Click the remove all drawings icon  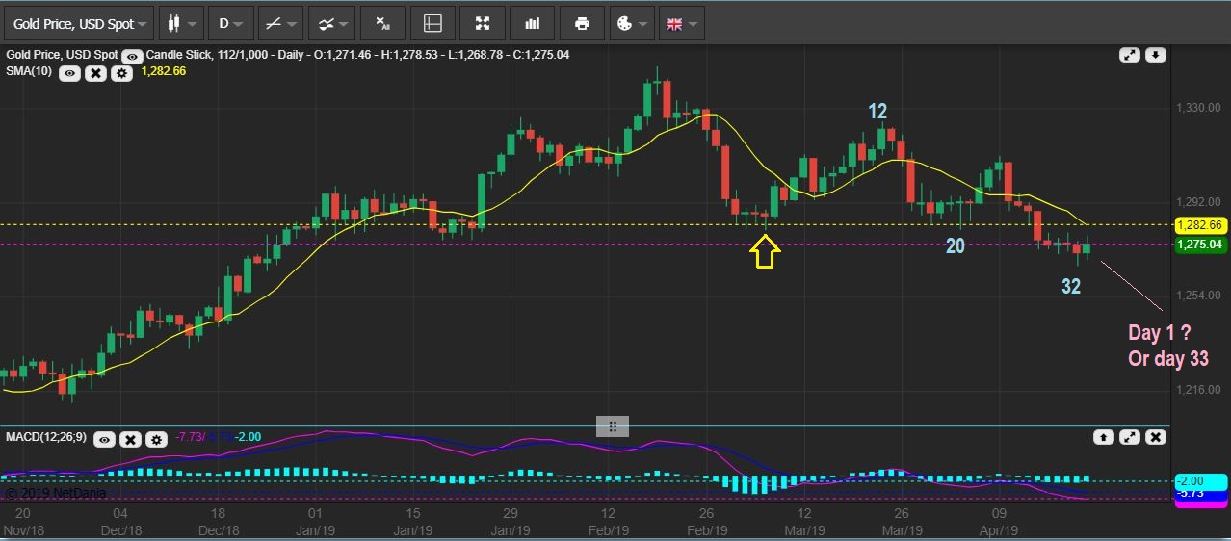click(x=383, y=23)
